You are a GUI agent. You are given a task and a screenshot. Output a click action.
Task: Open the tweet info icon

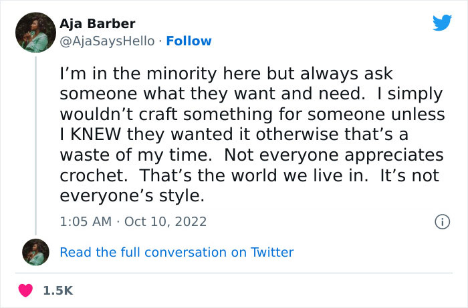point(442,221)
